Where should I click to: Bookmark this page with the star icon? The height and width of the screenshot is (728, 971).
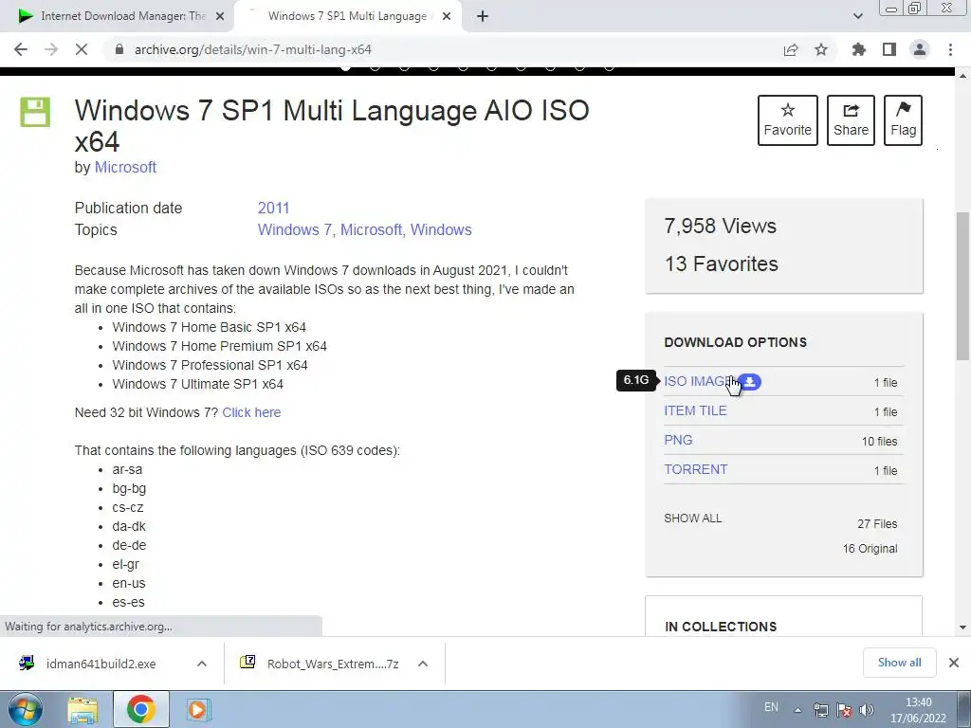tap(821, 49)
